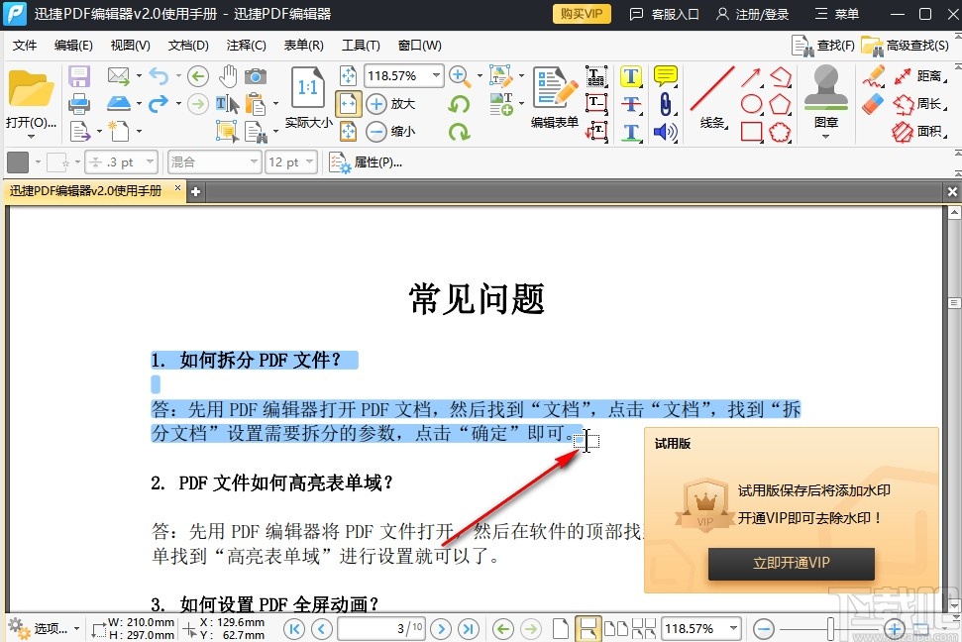Viewport: 962px width, 642px height.
Task: Add a sticky note comment
Action: coord(665,77)
